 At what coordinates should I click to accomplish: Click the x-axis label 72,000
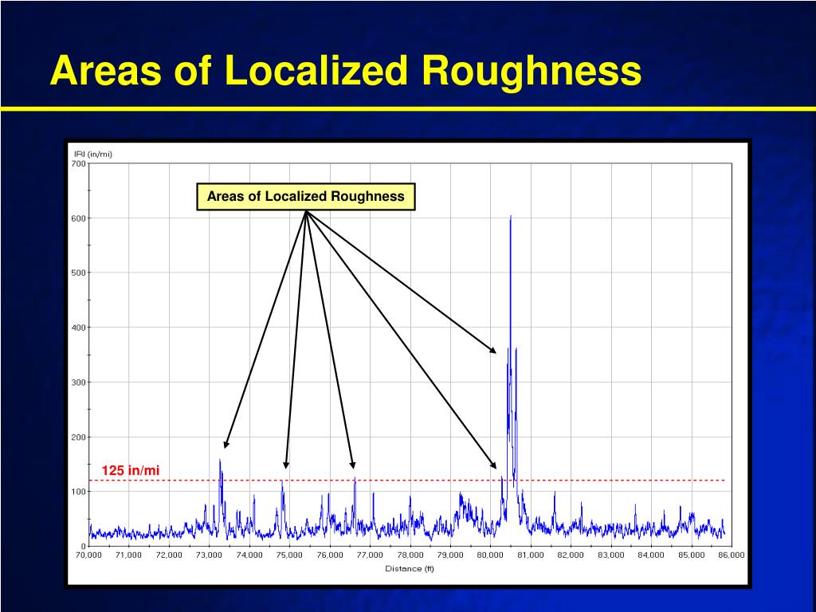(169, 555)
